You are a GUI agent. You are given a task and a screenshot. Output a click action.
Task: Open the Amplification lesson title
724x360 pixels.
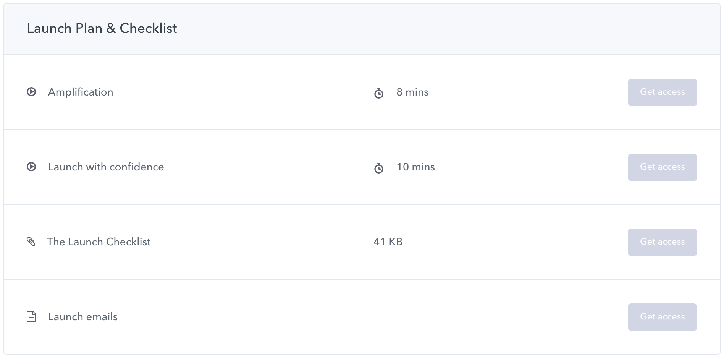point(81,92)
